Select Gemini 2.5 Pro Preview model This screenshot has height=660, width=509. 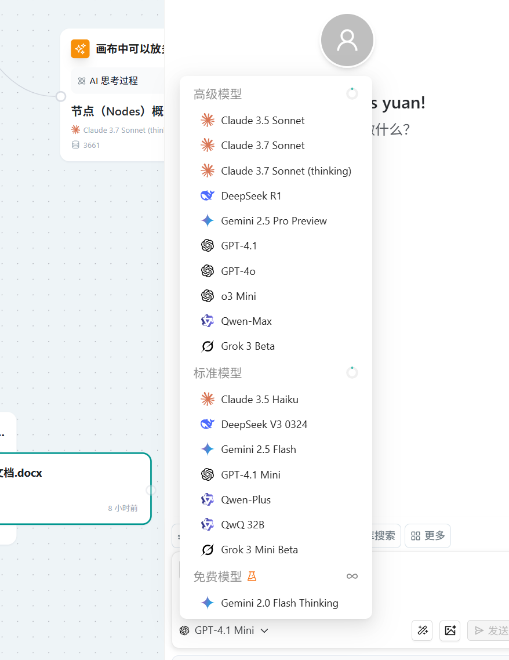pos(274,221)
